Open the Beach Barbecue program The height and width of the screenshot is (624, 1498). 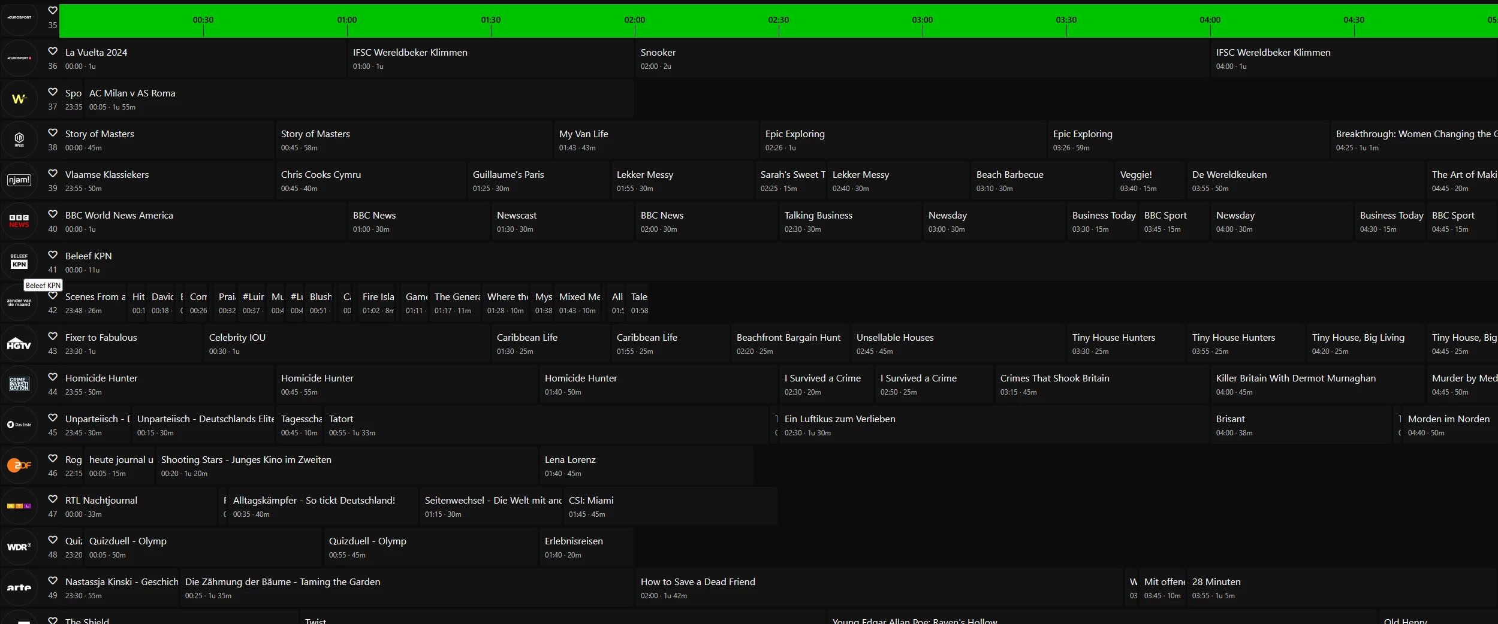[1042, 181]
